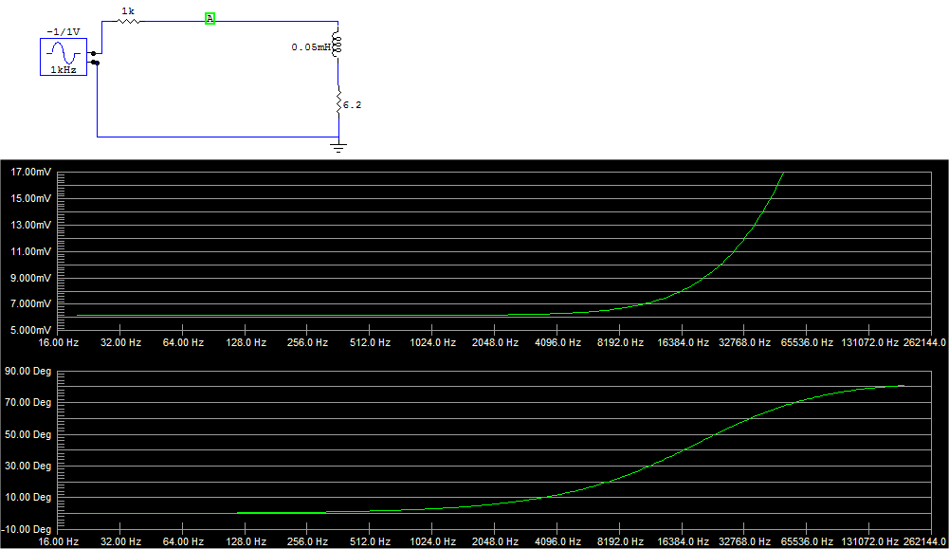Click 16384.0 Hz under the phase plot
This screenshot has height=549, width=949.
click(683, 541)
